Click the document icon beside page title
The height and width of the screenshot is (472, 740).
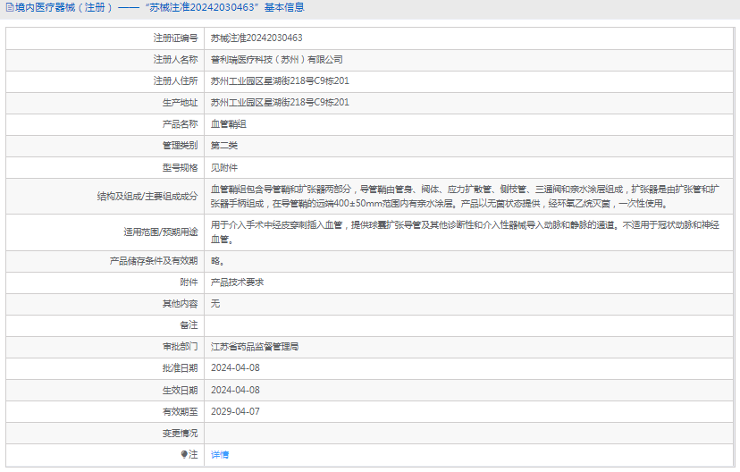(10, 7)
